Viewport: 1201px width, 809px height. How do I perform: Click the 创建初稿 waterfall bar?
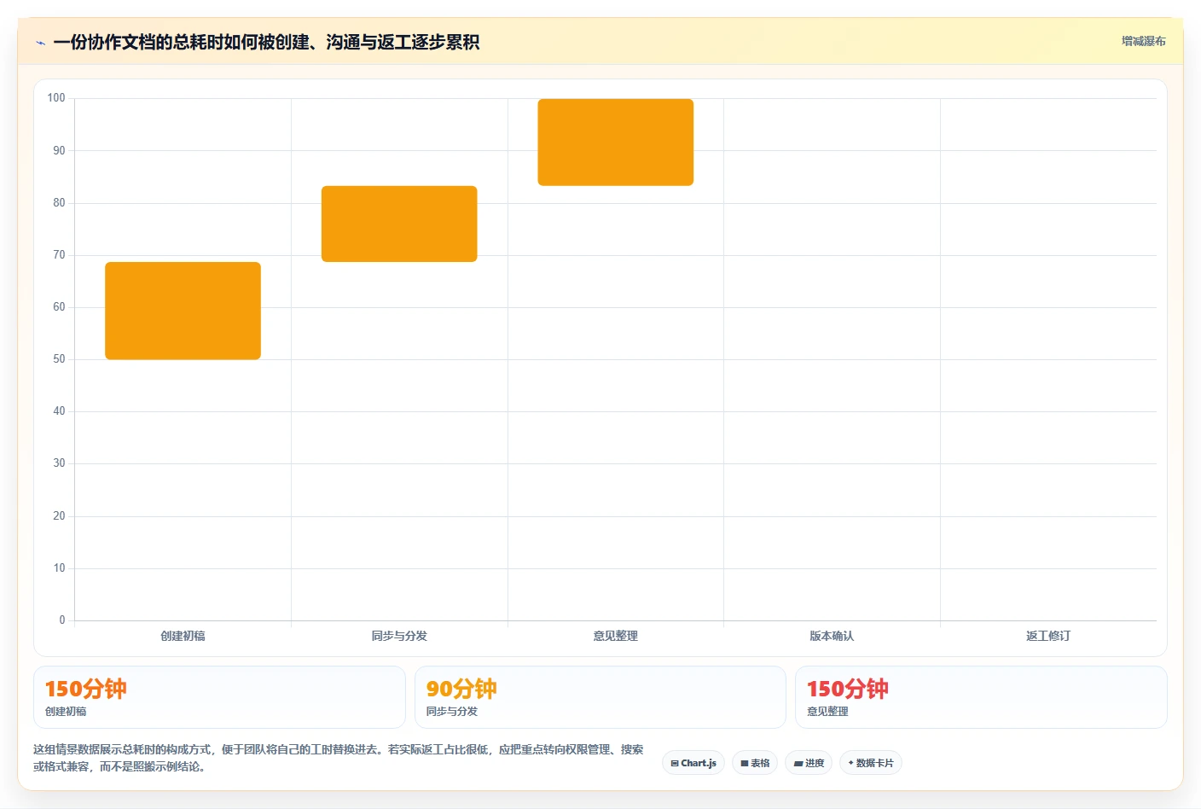pyautogui.click(x=183, y=311)
